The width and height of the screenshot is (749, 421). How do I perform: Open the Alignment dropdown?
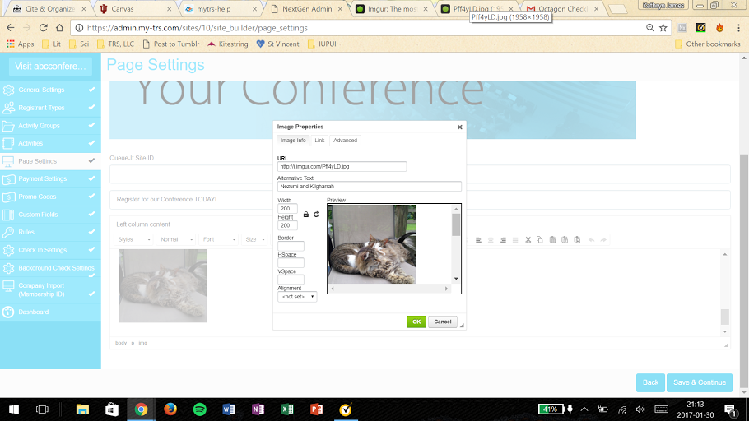297,297
